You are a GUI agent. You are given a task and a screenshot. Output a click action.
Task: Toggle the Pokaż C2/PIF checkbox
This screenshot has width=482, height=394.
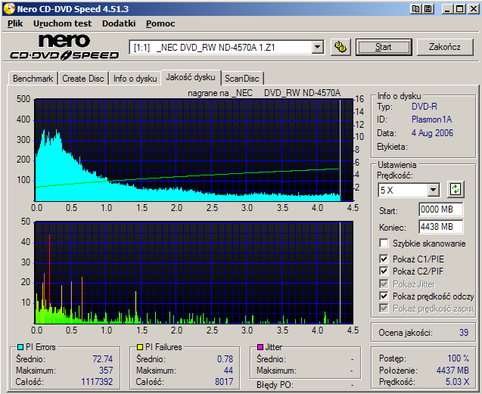(x=384, y=271)
